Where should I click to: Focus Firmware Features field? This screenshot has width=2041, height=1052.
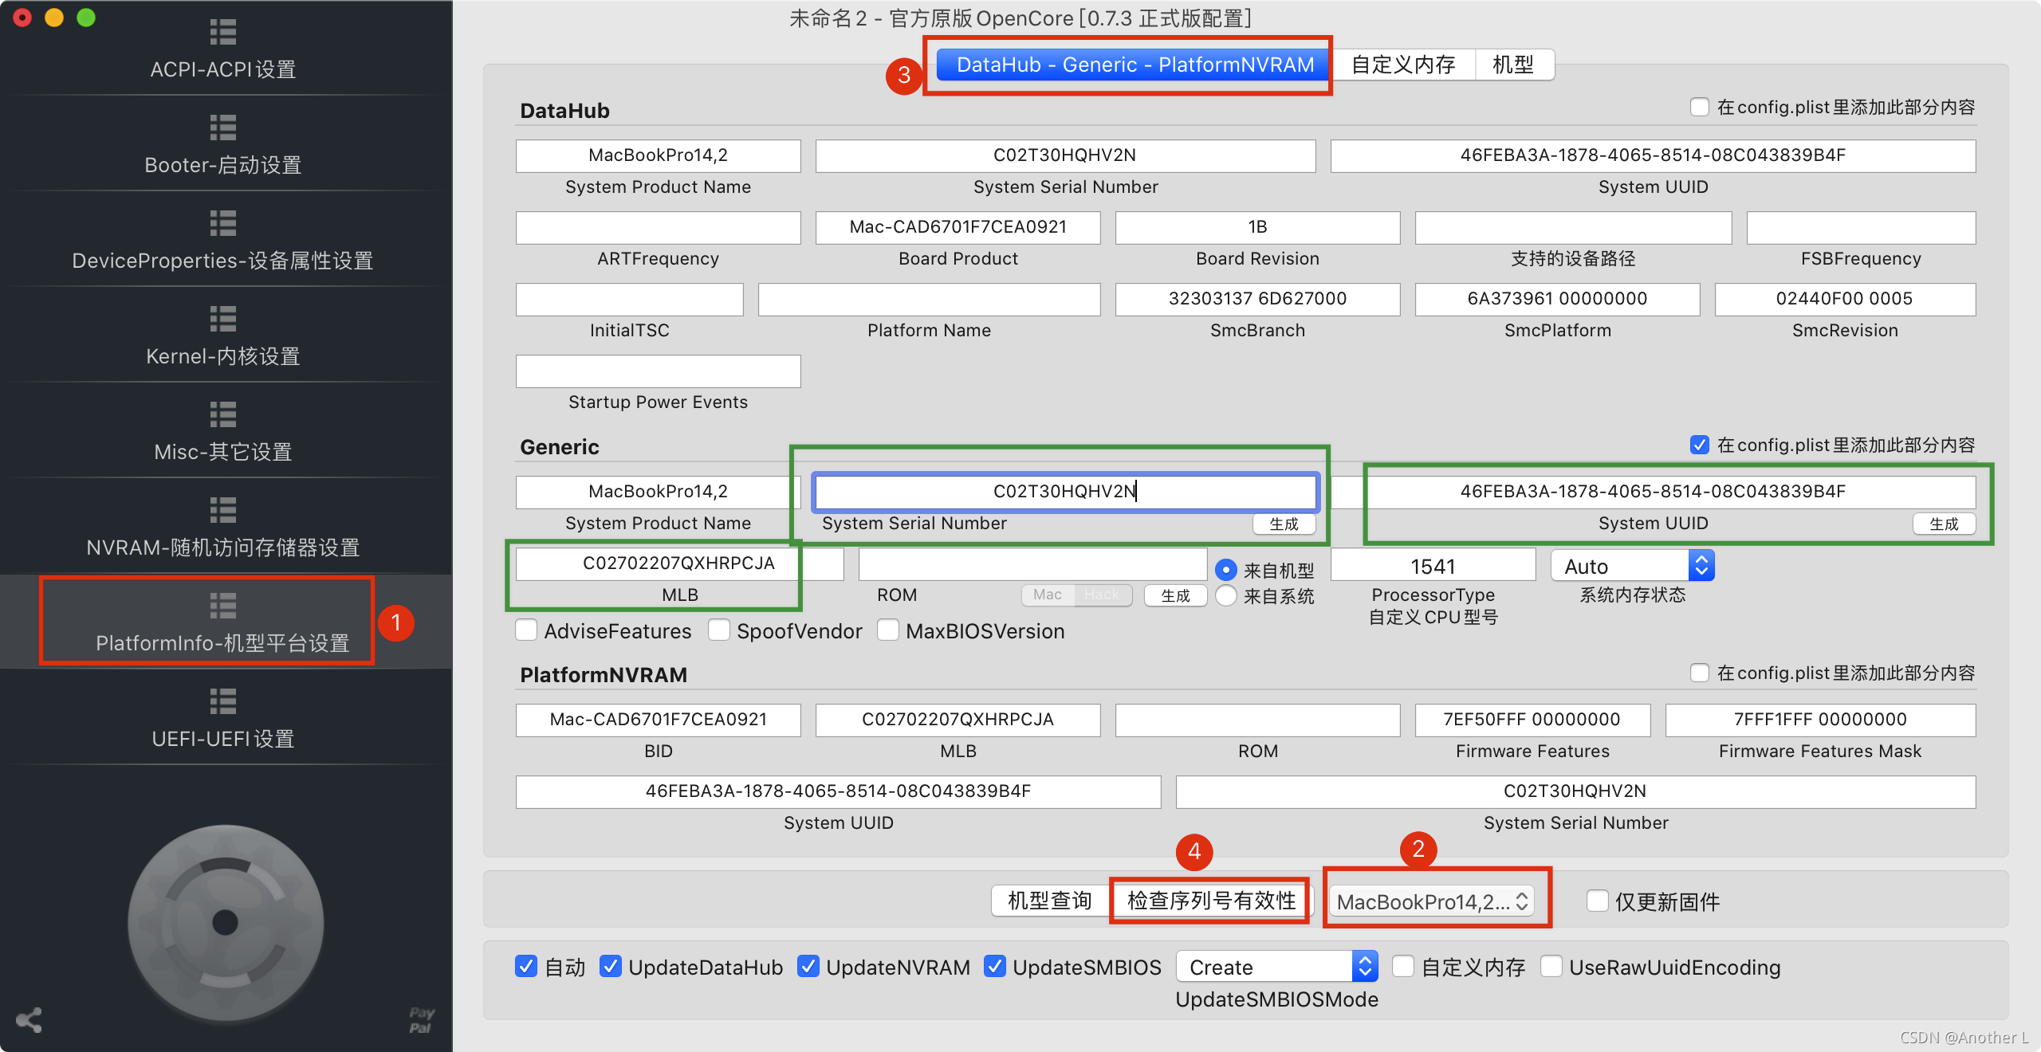pos(1532,720)
